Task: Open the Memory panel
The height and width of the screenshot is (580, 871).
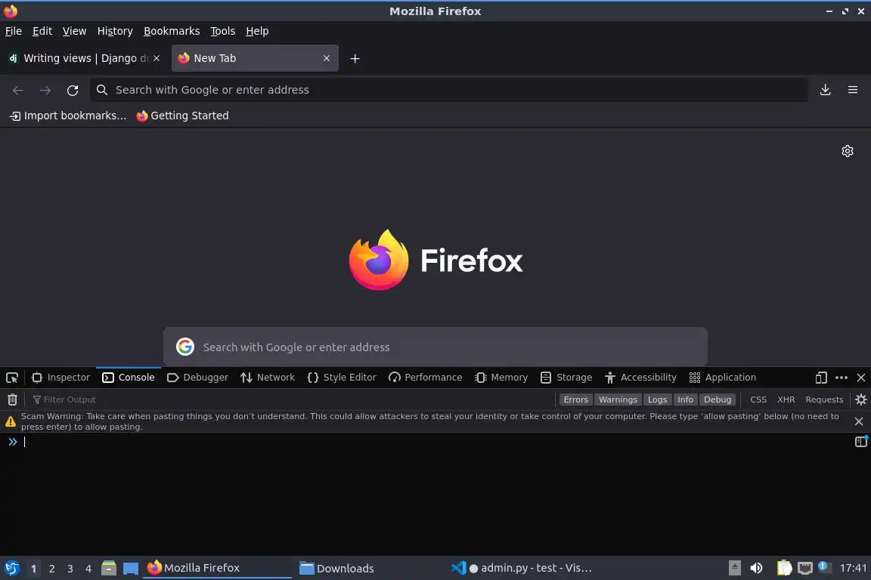Action: tap(501, 378)
